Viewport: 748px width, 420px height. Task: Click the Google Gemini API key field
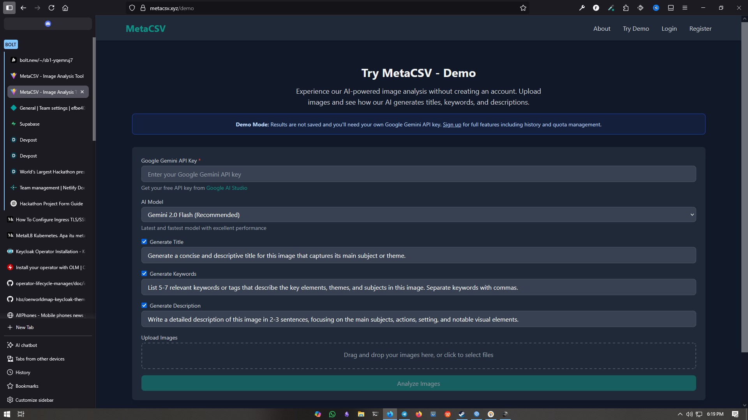pos(418,174)
